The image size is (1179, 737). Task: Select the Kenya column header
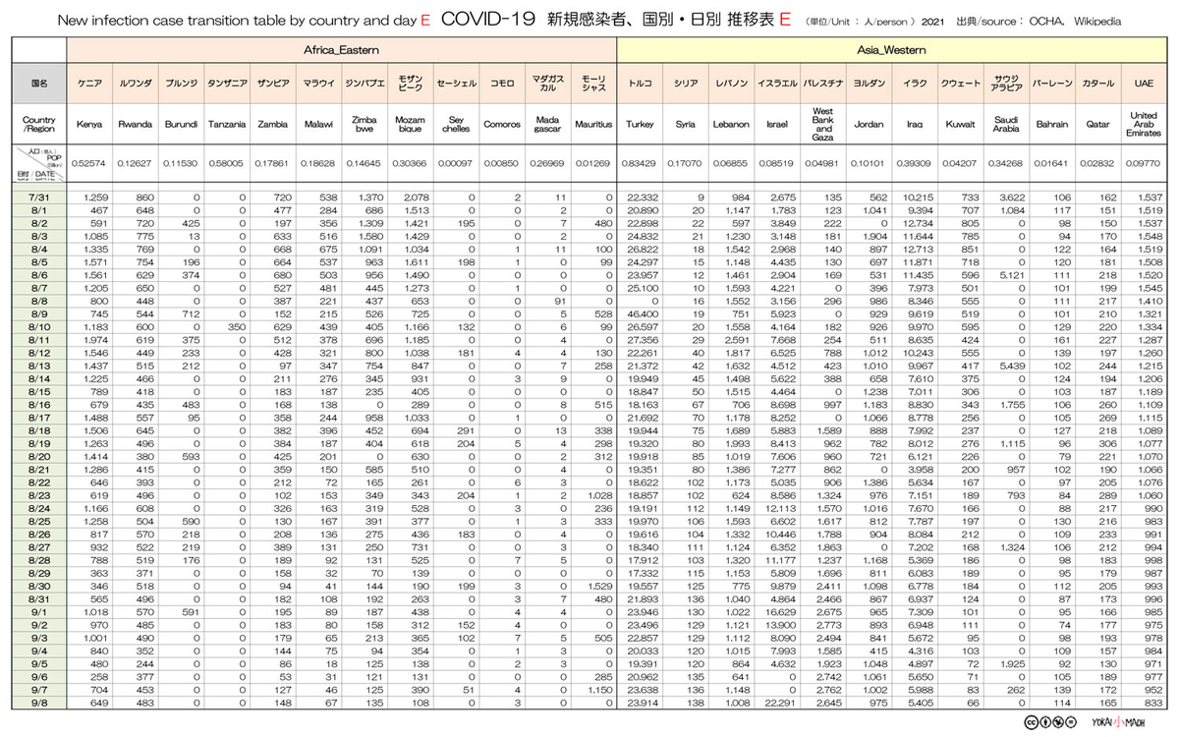tap(89, 125)
